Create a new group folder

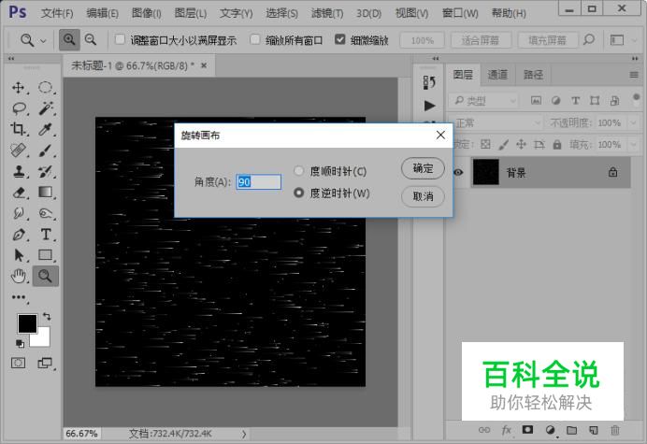click(571, 430)
